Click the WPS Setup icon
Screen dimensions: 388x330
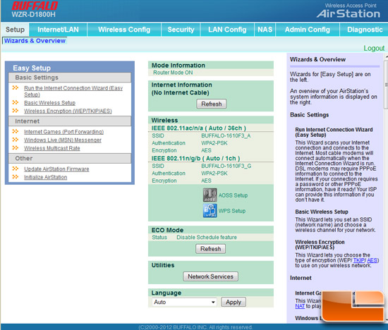(x=210, y=211)
